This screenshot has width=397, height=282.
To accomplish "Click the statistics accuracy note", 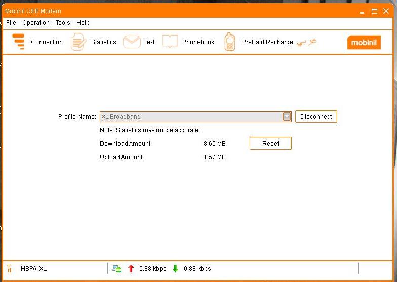I will coord(150,130).
